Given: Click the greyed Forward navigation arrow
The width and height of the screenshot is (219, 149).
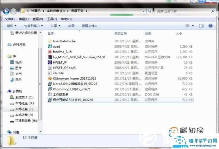Looking at the screenshot, I should (x=13, y=11).
